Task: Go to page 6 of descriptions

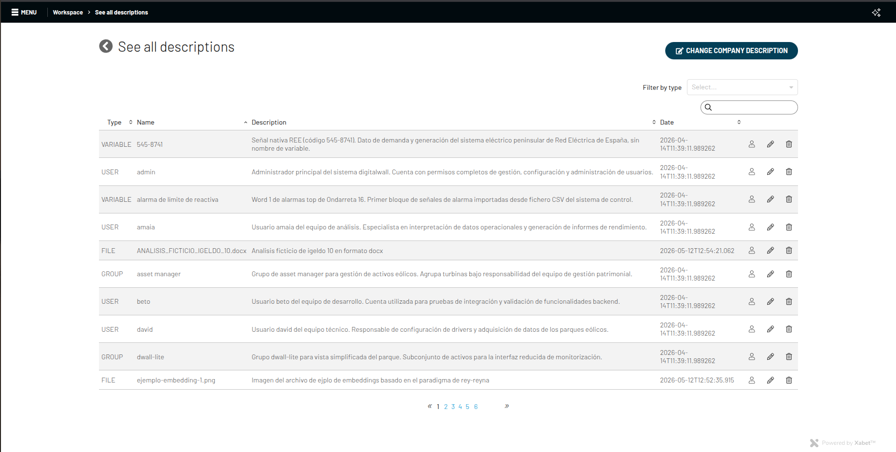Action: click(x=476, y=407)
